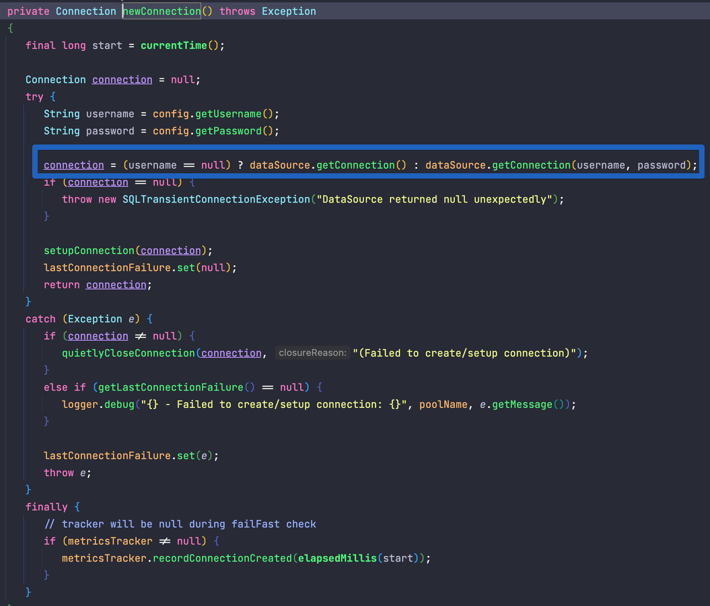Click the throw keyword in 'throw e'
This screenshot has width=710, height=606.
pyautogui.click(x=59, y=473)
